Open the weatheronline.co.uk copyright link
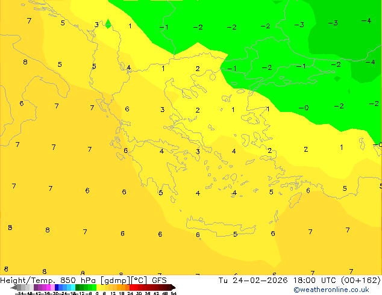Screen dimensions: 382x295 click(x=331, y=290)
